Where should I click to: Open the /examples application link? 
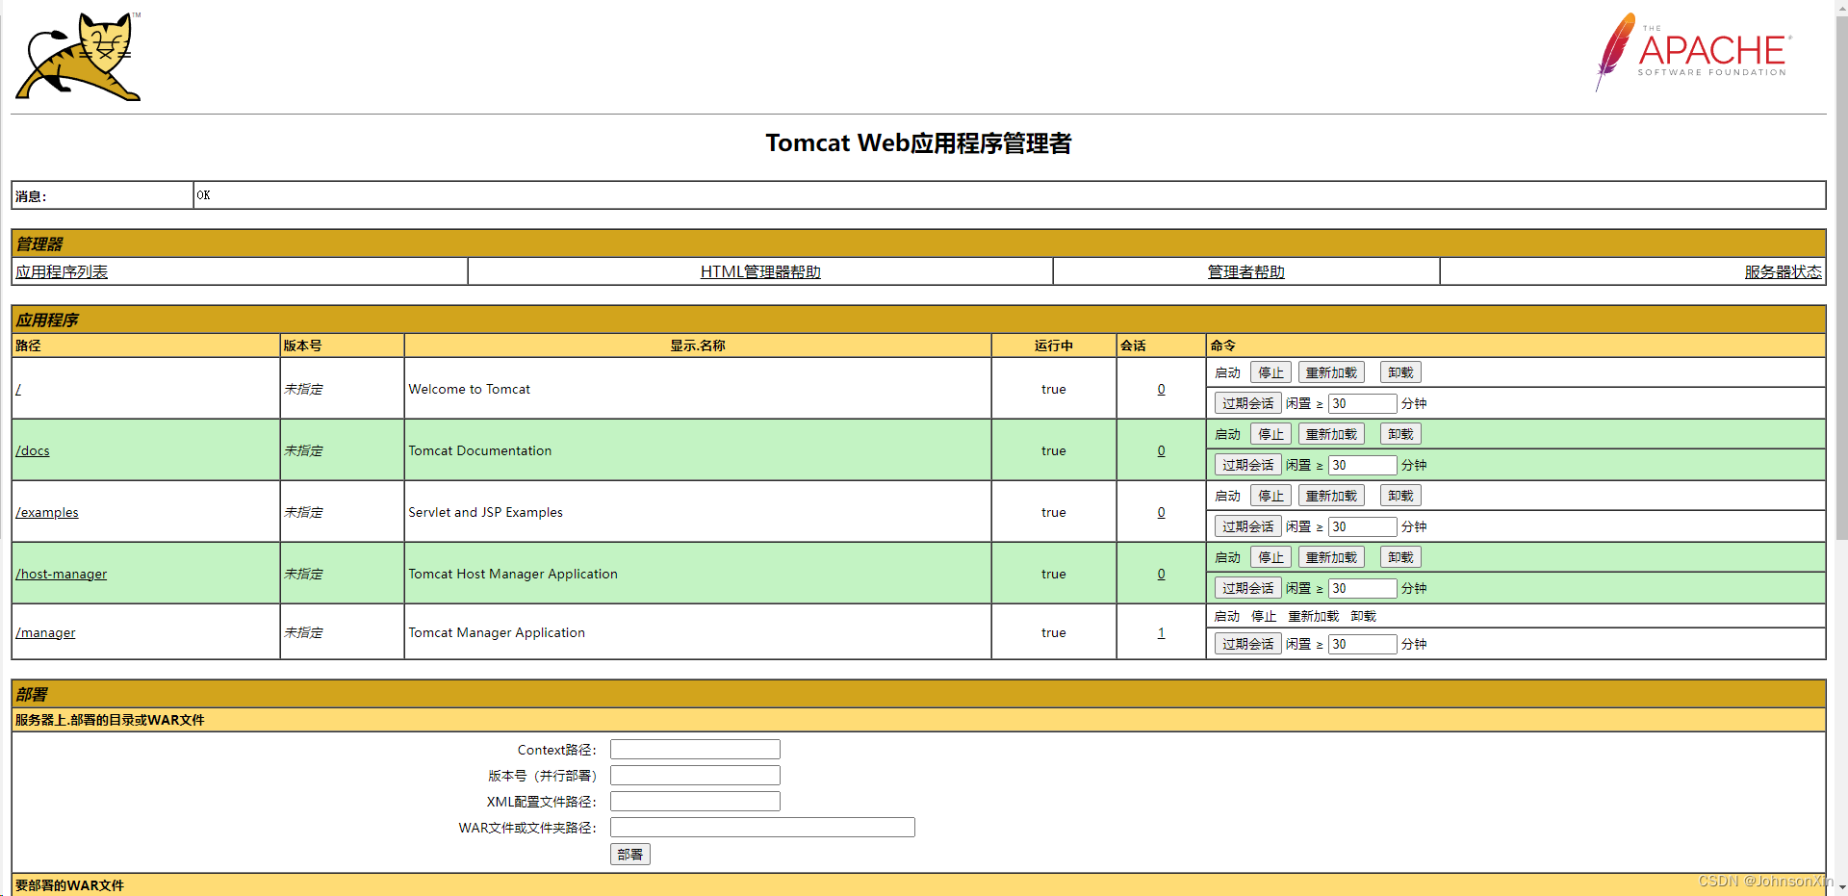click(x=47, y=512)
